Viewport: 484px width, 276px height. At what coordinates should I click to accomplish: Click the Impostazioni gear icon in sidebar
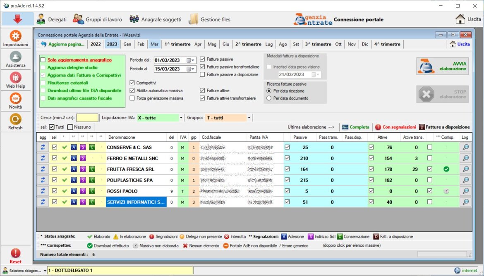[x=16, y=36]
